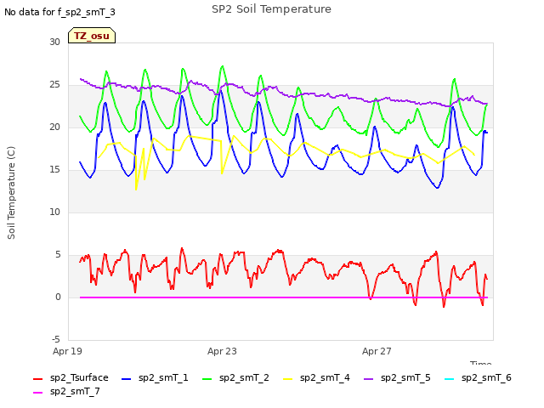544x408 pixels.
Task: Click the Apr 27 x-axis tick label
Action: [x=377, y=351]
